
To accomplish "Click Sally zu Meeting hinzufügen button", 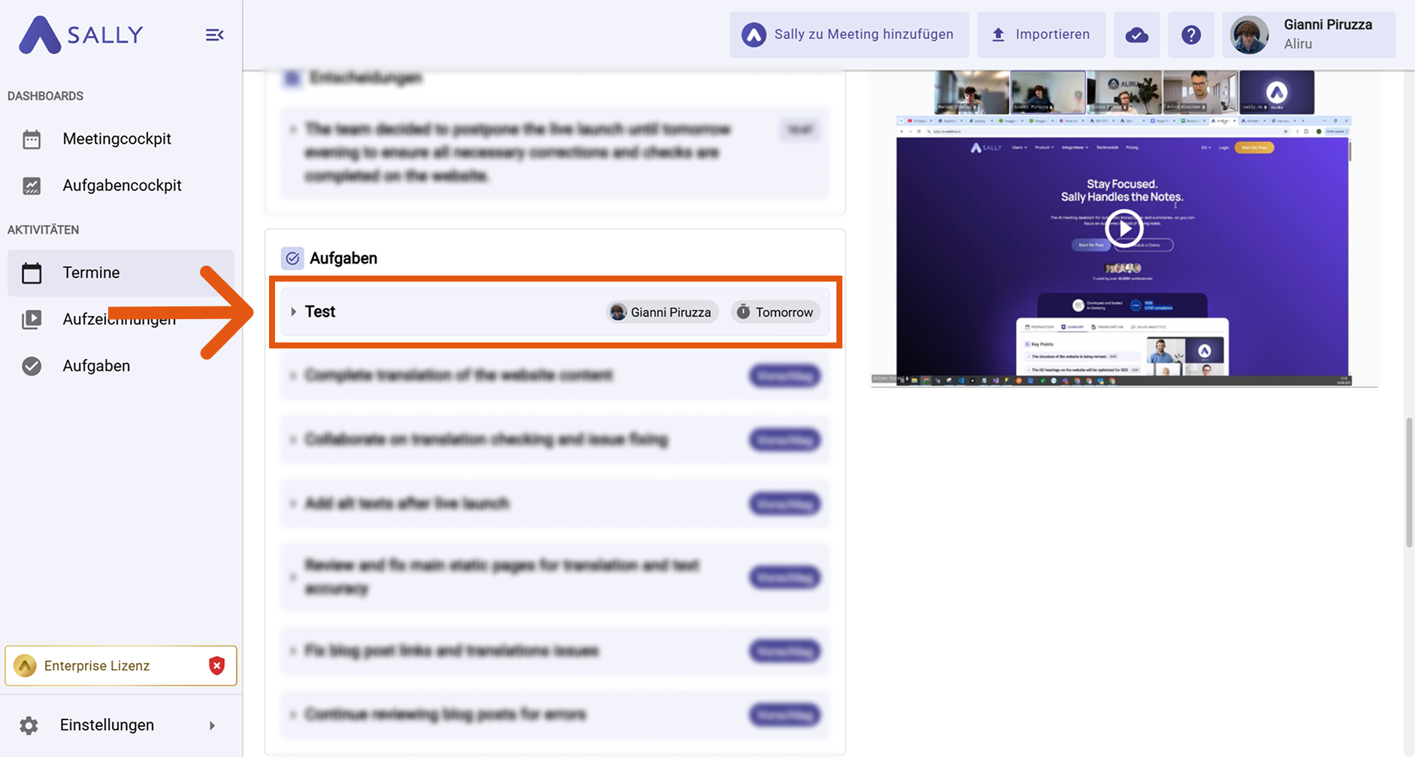I will tap(849, 35).
